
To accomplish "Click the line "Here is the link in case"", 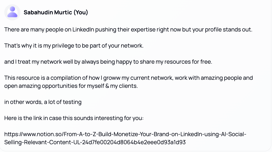I will 74,118.
